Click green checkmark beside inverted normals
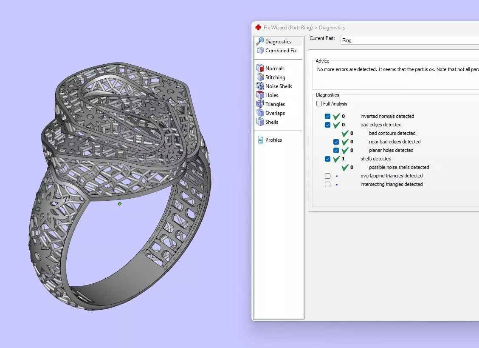Screen dimensions: 479x348 [x=337, y=116]
